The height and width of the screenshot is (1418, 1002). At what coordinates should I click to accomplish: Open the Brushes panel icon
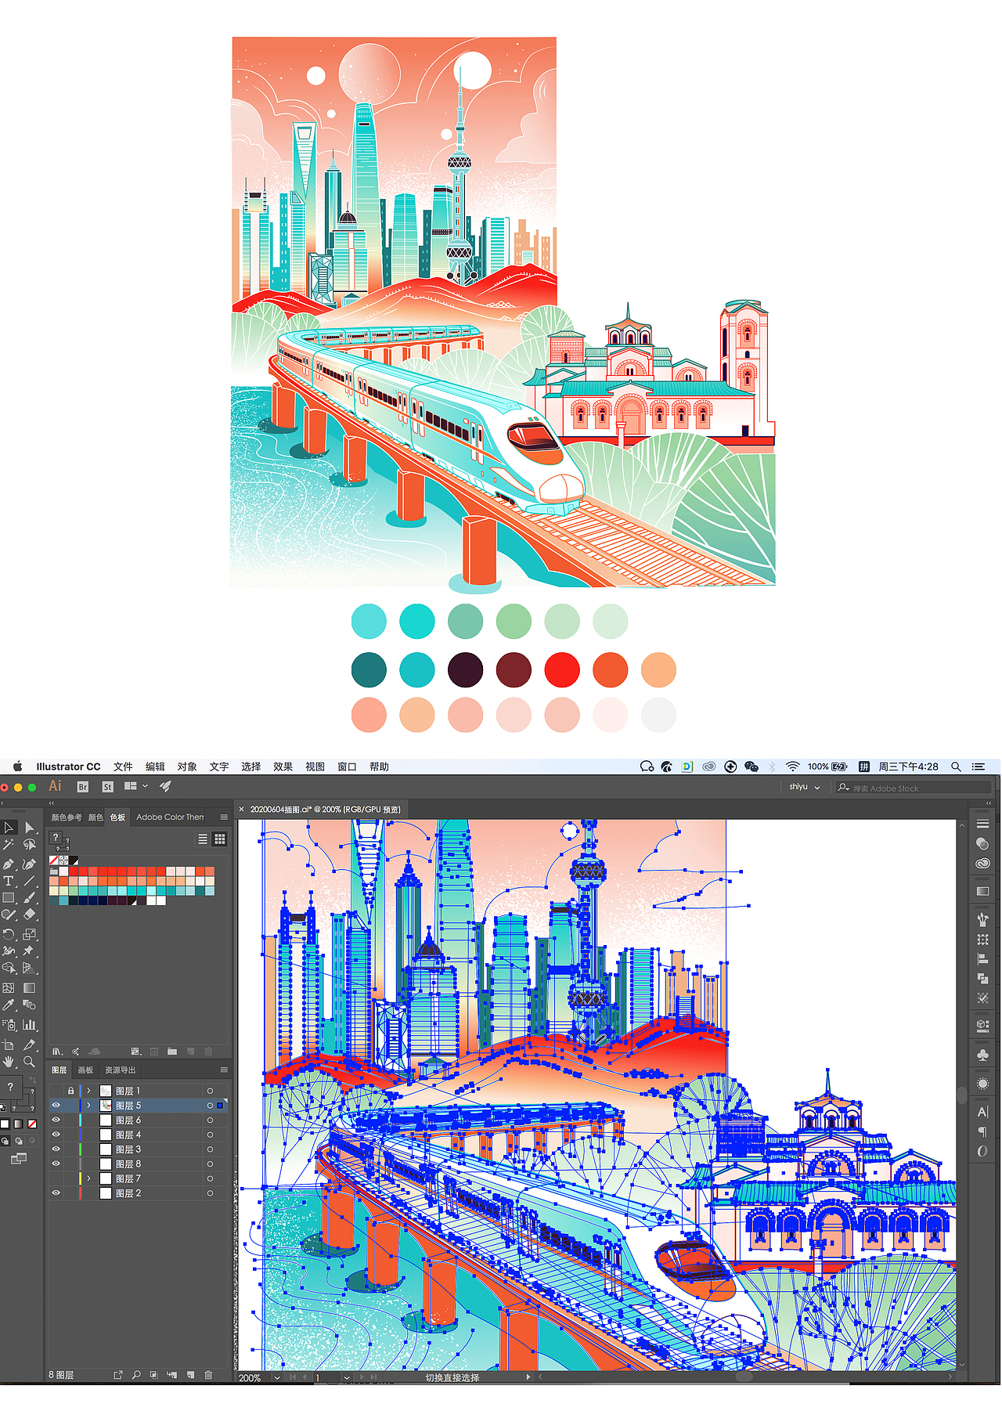click(983, 919)
